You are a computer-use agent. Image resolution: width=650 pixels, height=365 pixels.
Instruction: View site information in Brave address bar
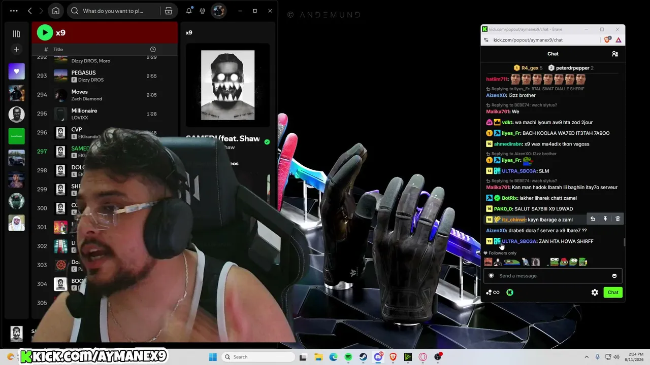pyautogui.click(x=486, y=40)
